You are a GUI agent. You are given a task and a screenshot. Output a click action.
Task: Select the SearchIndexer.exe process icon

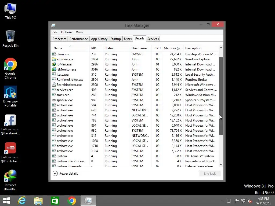pos(54,84)
